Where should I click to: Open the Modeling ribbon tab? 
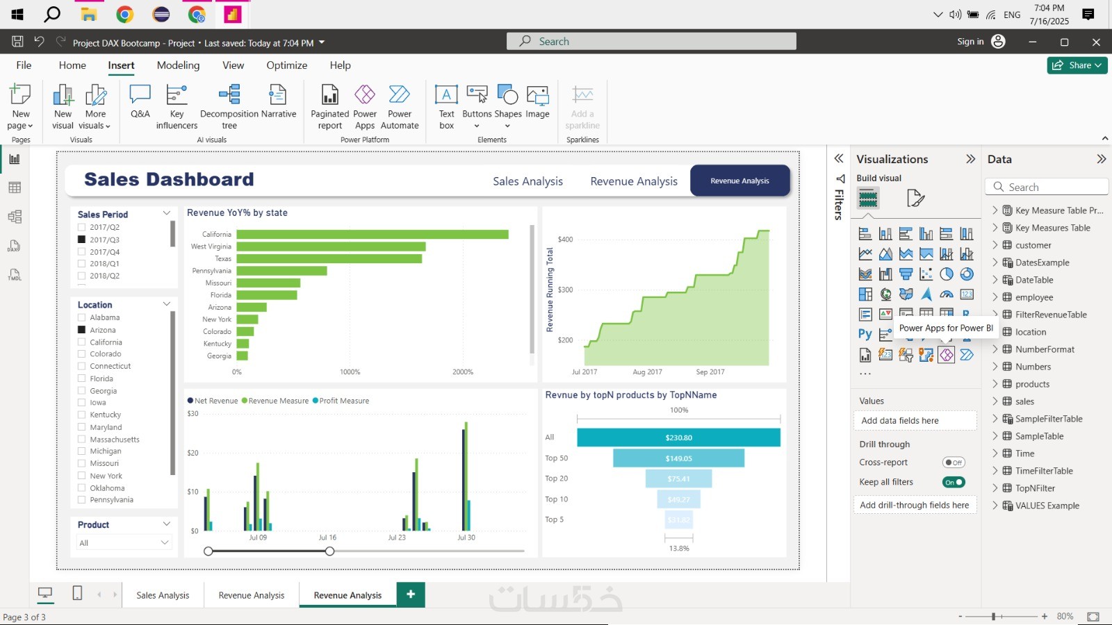coord(178,65)
